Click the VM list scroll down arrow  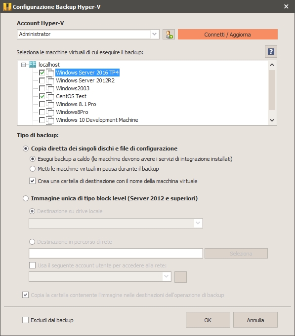pos(272,120)
